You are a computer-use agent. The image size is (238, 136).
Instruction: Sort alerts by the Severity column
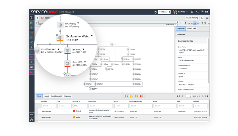[x=76, y=101]
